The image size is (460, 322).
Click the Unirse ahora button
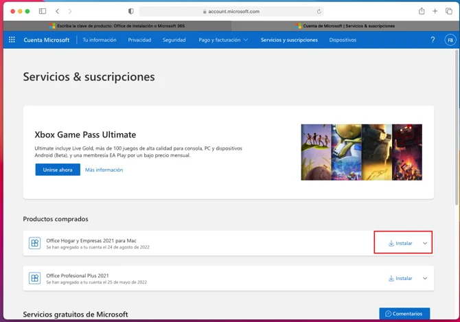pyautogui.click(x=58, y=170)
